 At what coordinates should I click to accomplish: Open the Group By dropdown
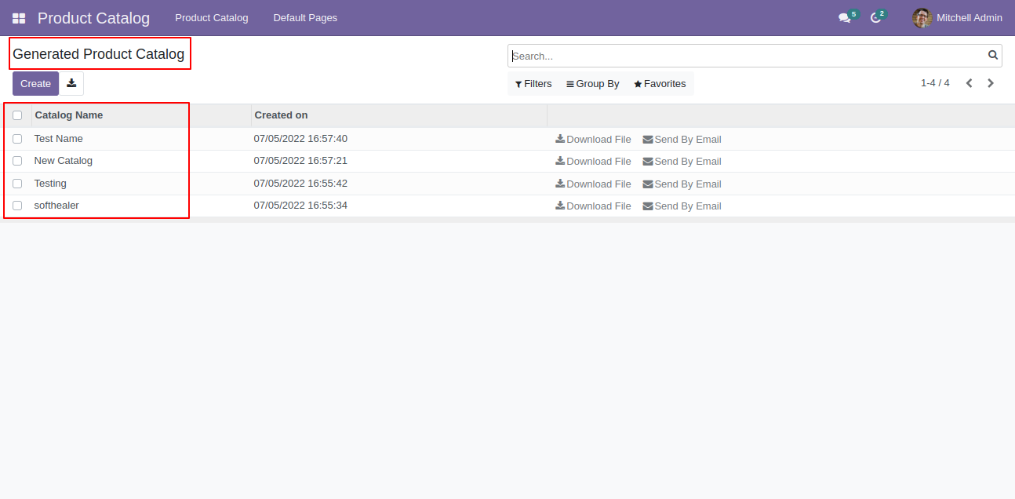pyautogui.click(x=593, y=84)
